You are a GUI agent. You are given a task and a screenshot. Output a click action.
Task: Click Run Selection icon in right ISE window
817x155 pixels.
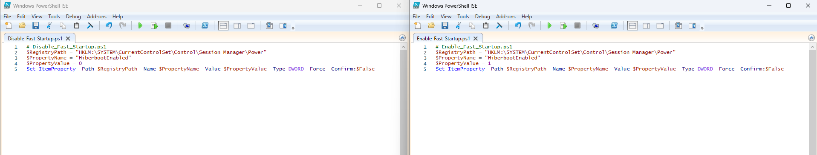563,26
